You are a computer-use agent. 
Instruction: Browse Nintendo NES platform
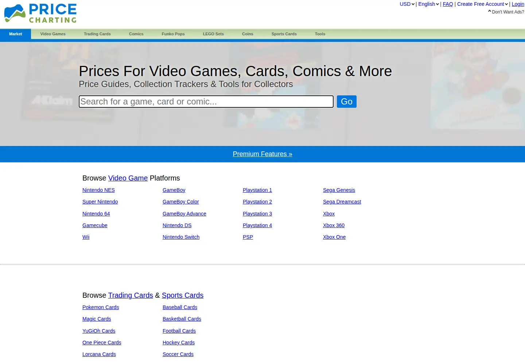coord(98,190)
